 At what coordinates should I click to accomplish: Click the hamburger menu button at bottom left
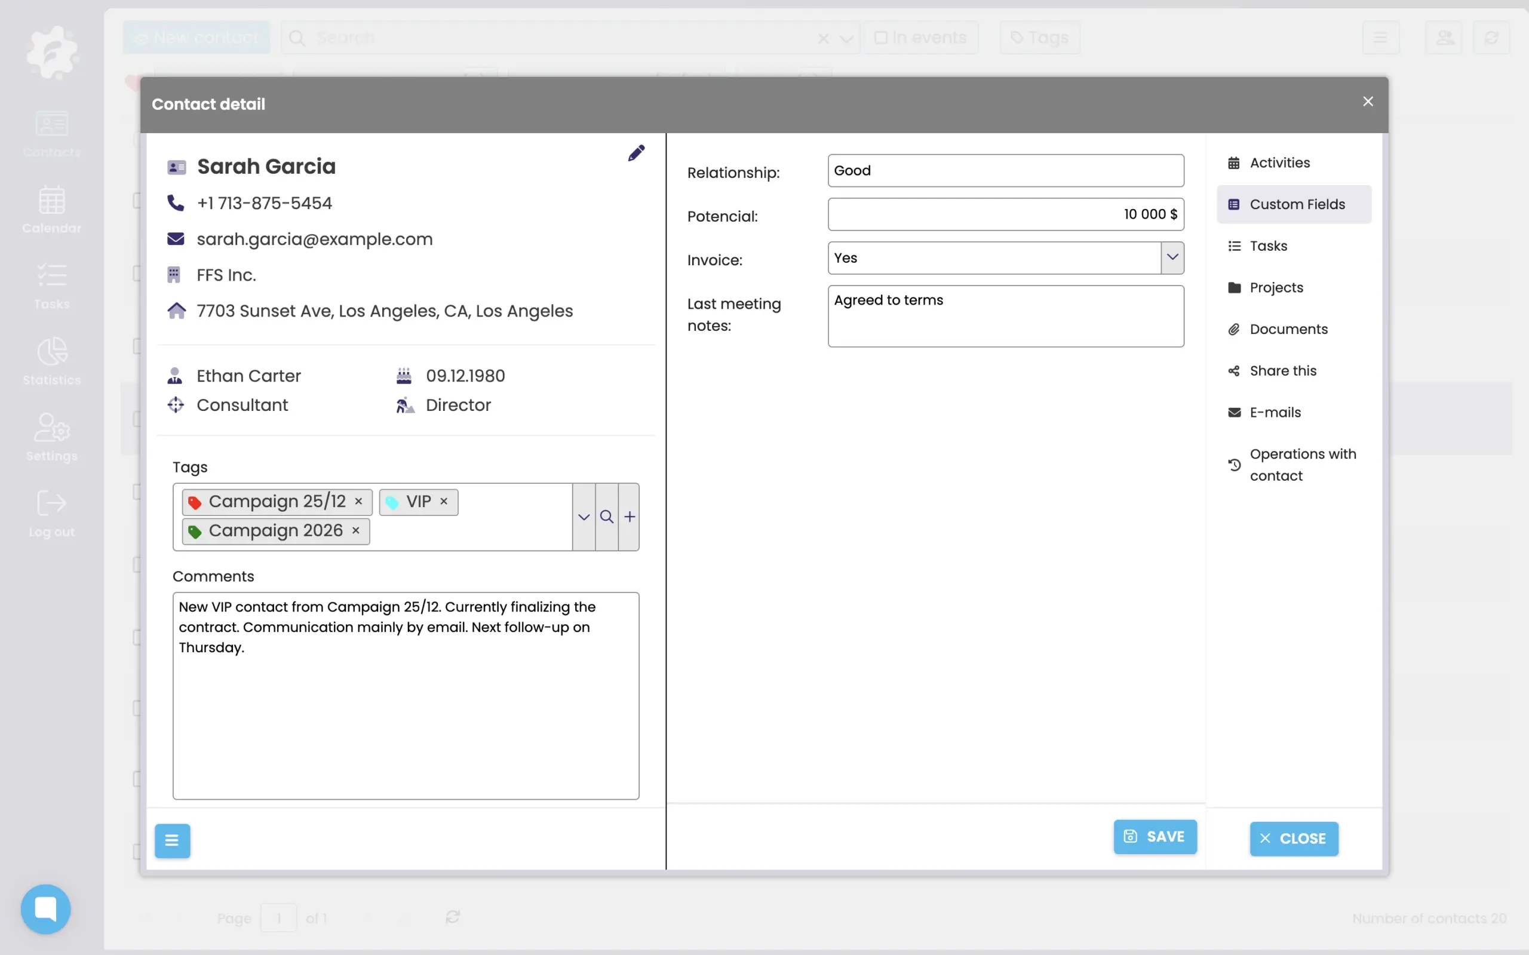[172, 841]
